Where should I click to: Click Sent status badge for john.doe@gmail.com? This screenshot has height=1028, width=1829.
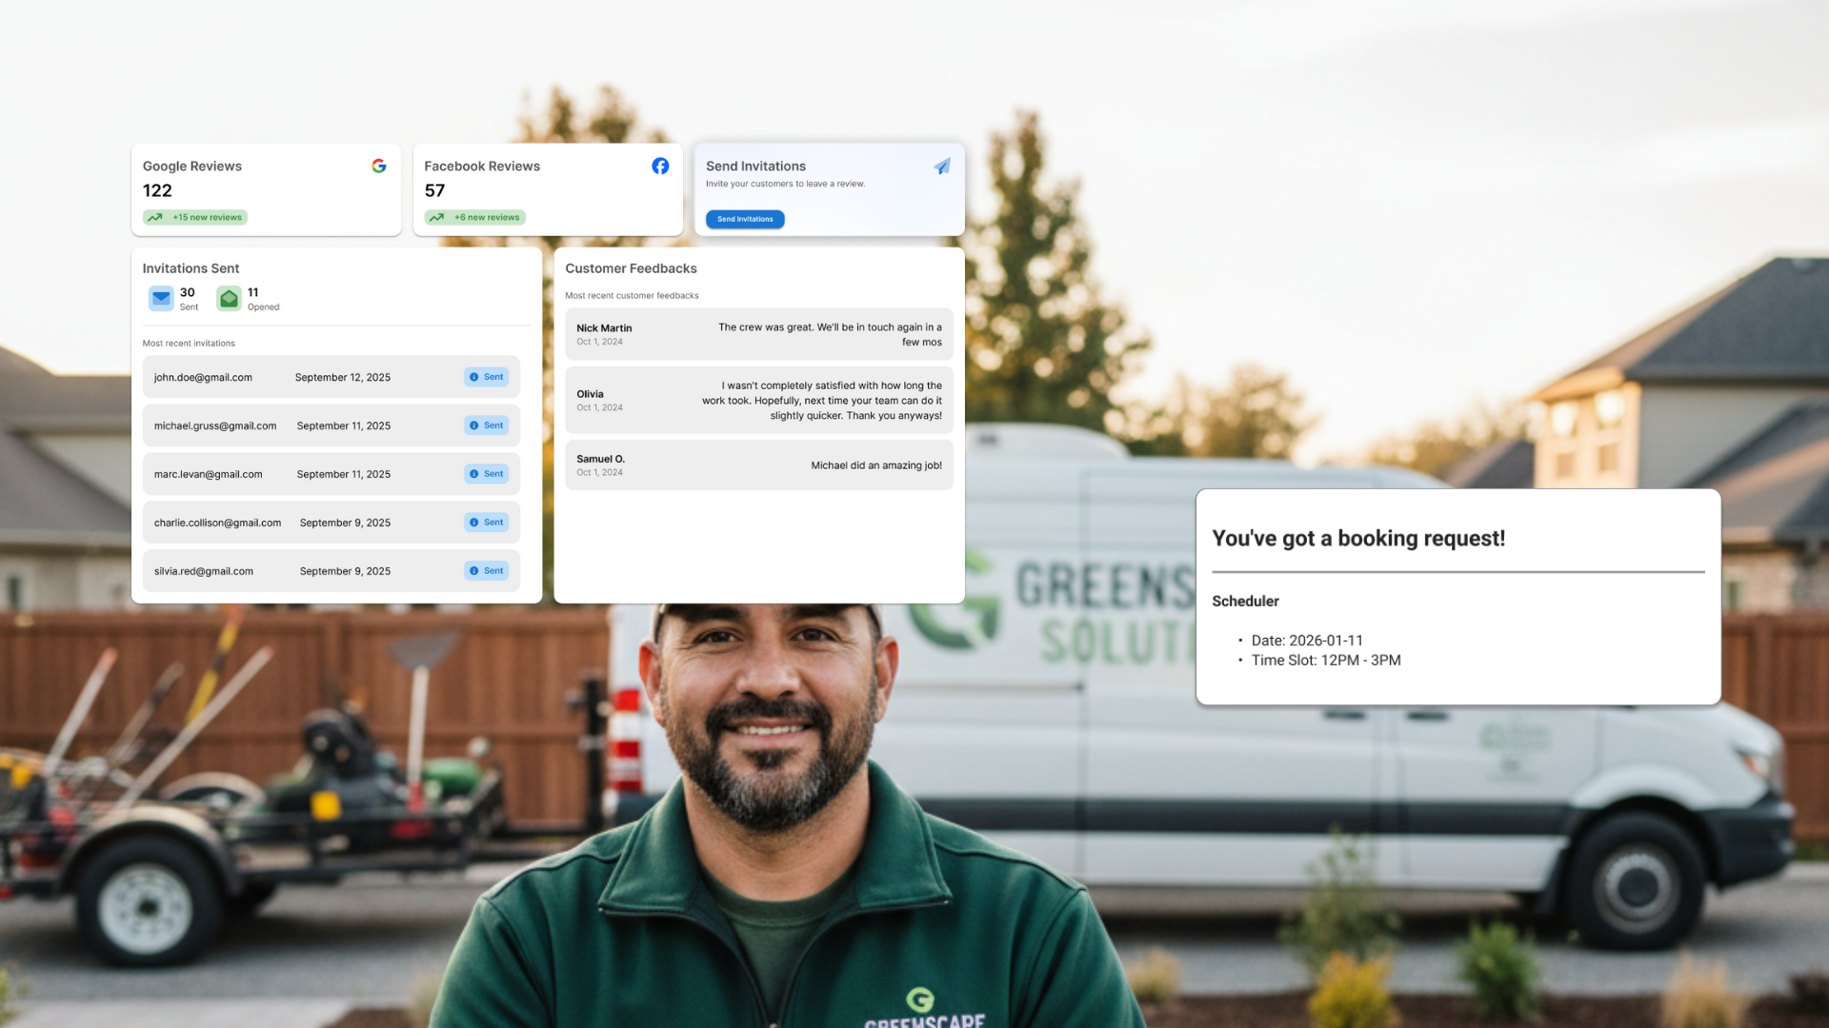(487, 377)
